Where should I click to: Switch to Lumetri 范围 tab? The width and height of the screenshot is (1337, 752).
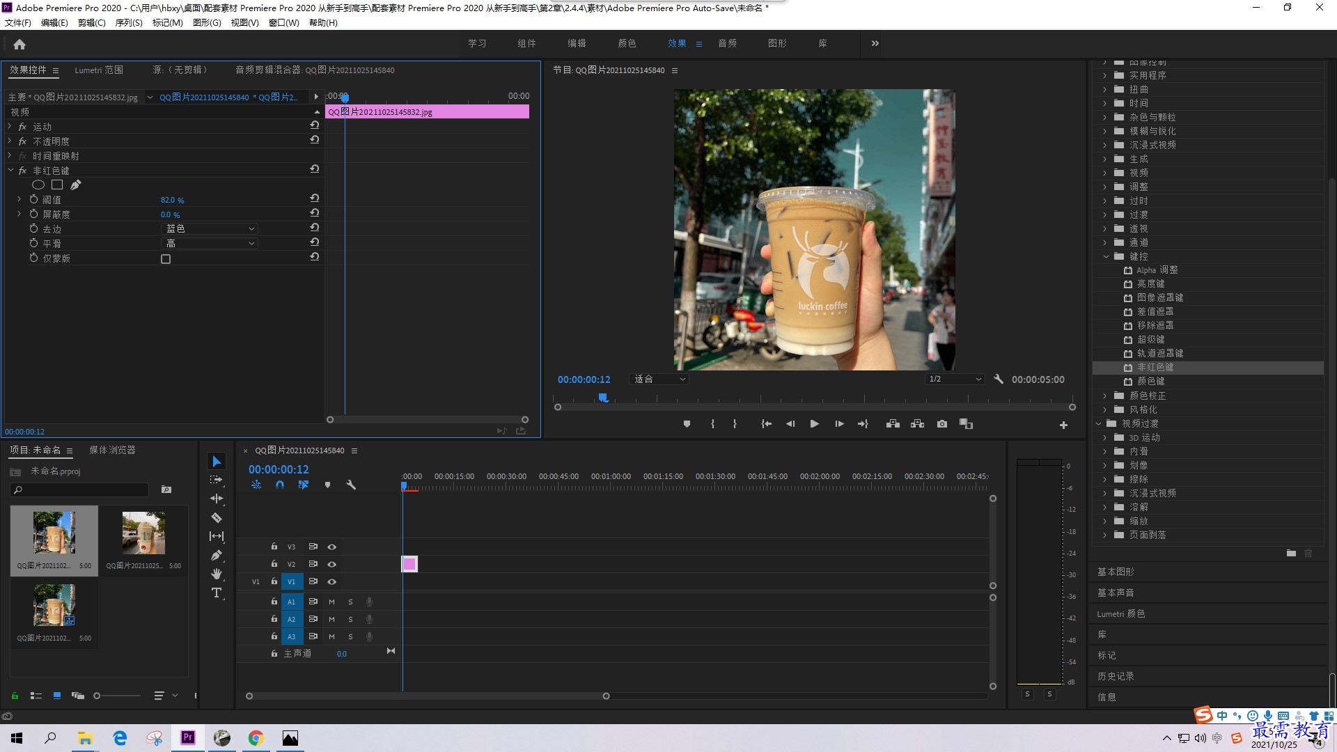point(99,70)
